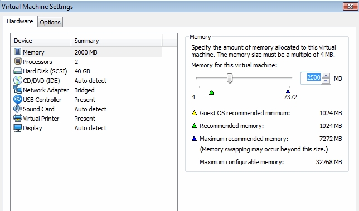
Task: Select the Hard Disk (SCSI) row label
Action: pyautogui.click(x=45, y=71)
